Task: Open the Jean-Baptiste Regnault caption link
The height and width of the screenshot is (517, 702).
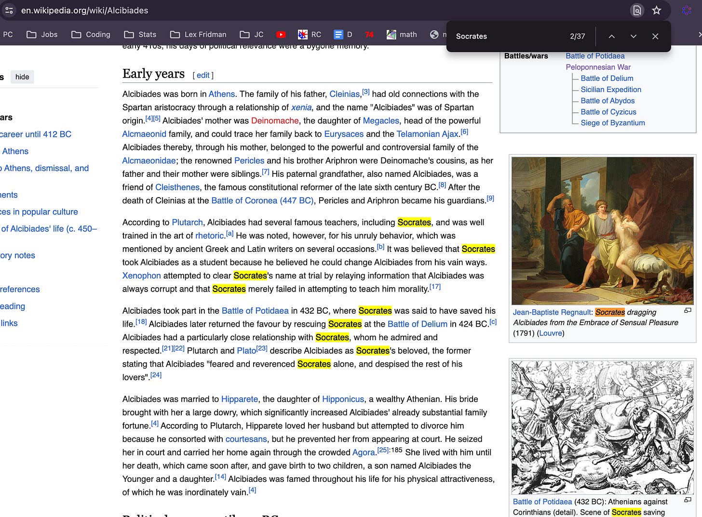Action: tap(552, 312)
